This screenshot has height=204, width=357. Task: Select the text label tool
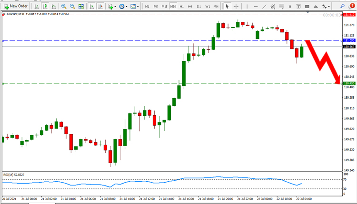(298, 6)
